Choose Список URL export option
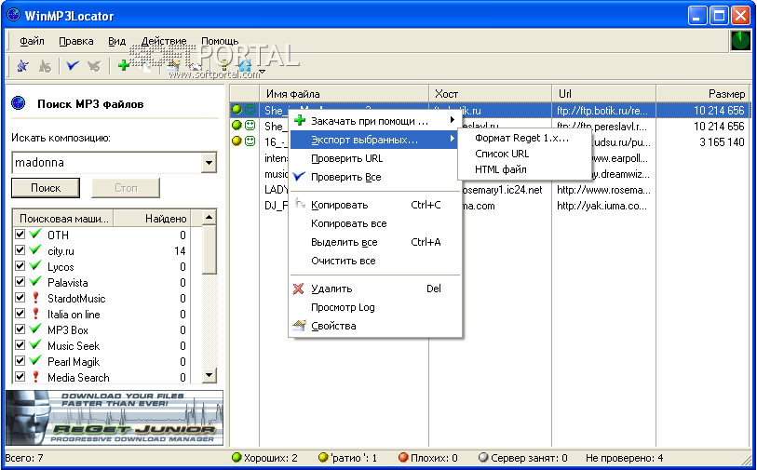Viewport: 757px width, 470px height. pyautogui.click(x=525, y=154)
